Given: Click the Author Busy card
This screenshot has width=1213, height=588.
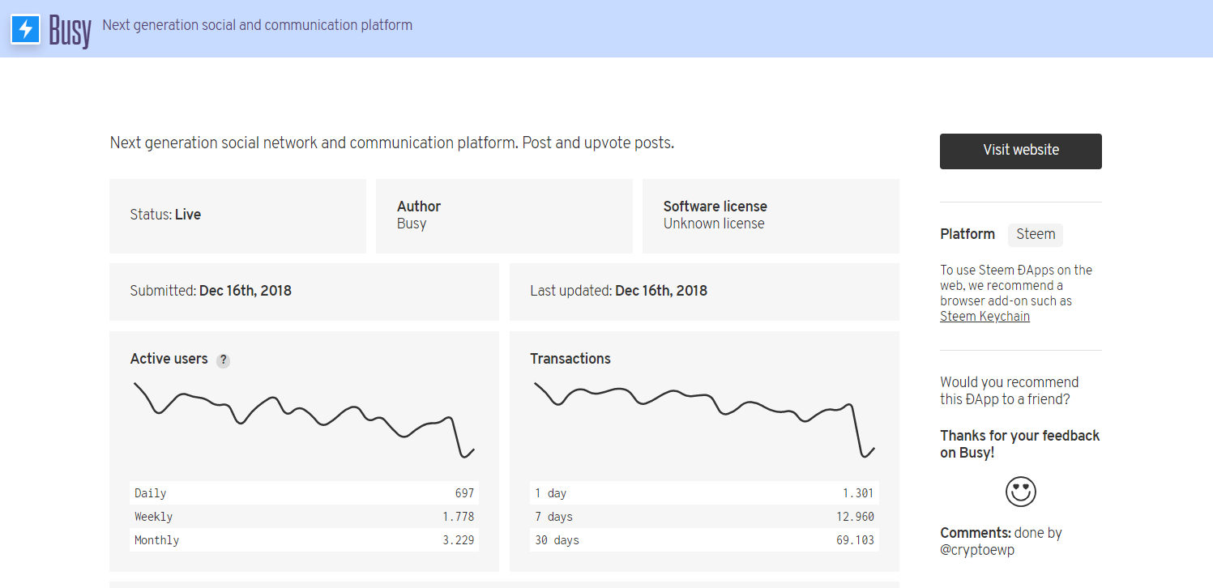Looking at the screenshot, I should [504, 215].
